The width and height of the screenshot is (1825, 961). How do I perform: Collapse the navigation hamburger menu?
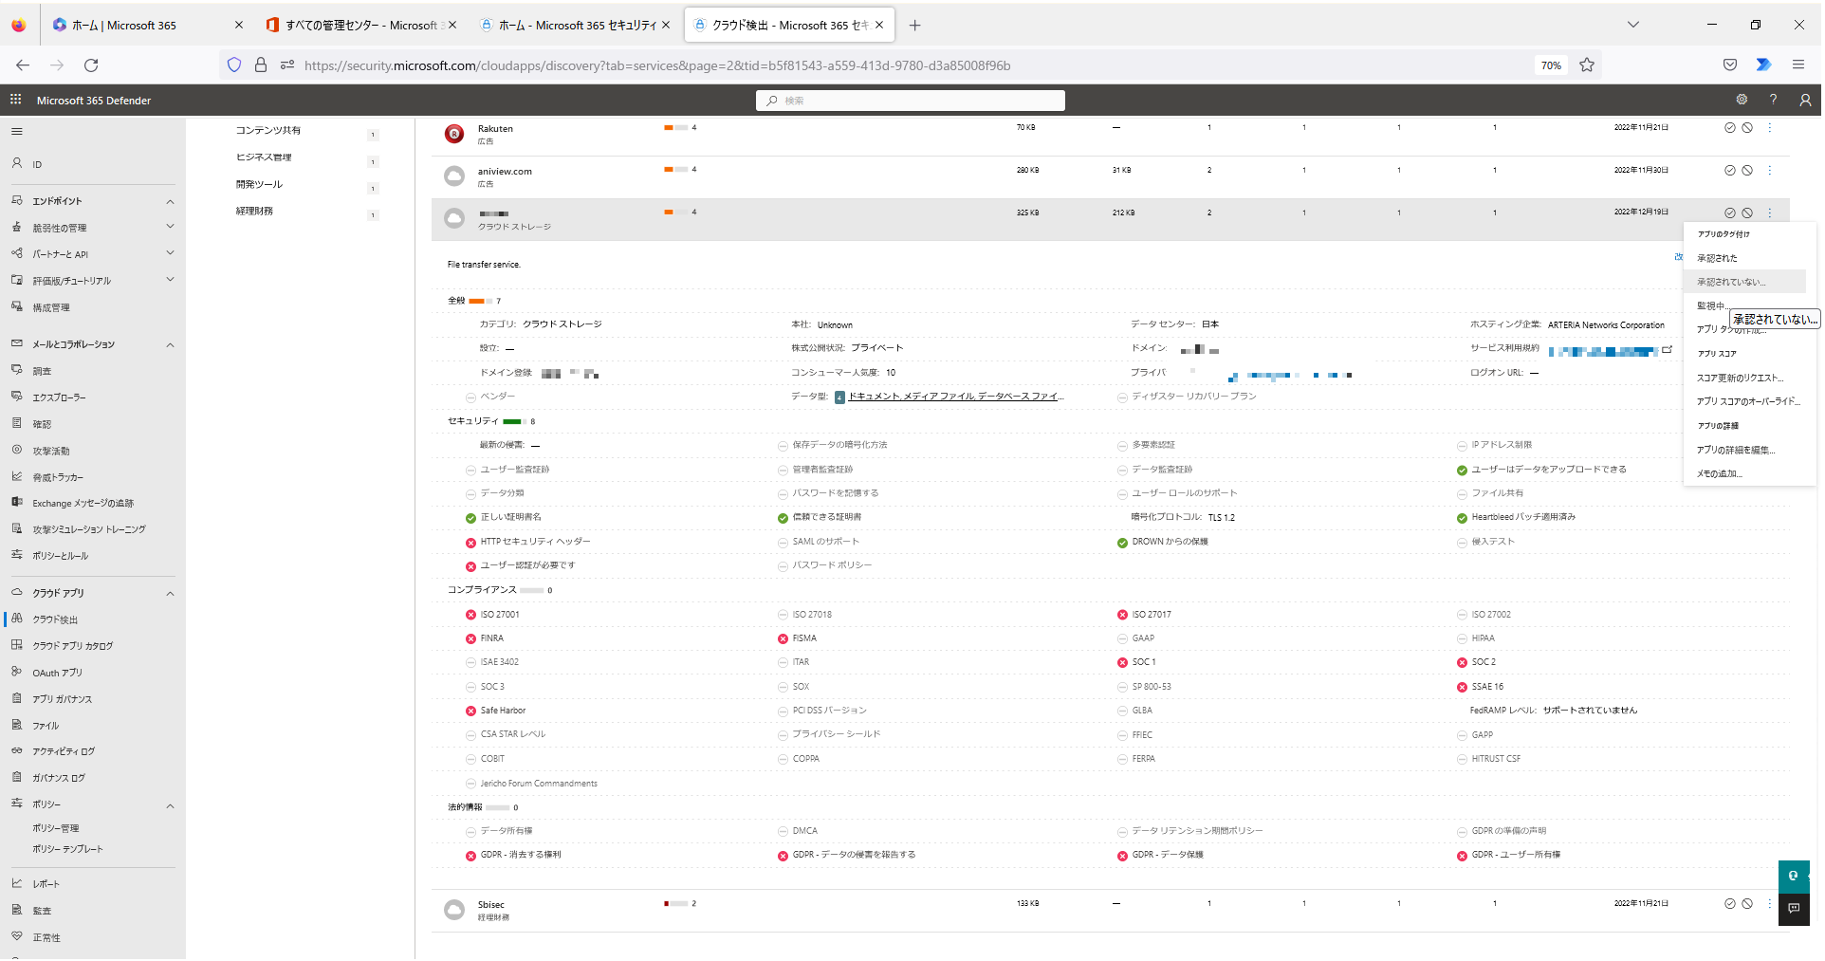coord(16,132)
